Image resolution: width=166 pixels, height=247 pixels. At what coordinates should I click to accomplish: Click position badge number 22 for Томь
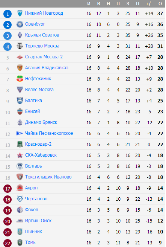[8, 243]
